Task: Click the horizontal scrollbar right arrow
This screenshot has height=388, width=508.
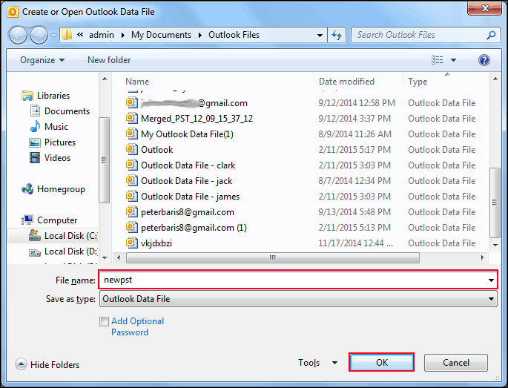Action: (x=482, y=257)
